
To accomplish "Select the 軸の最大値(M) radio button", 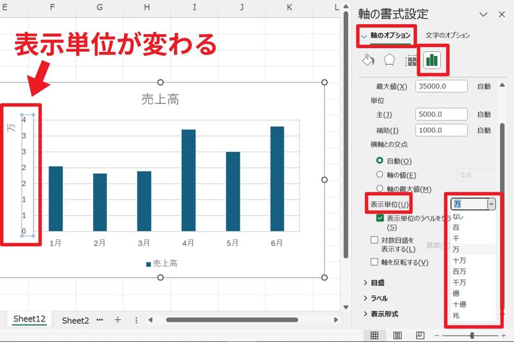I will 380,189.
